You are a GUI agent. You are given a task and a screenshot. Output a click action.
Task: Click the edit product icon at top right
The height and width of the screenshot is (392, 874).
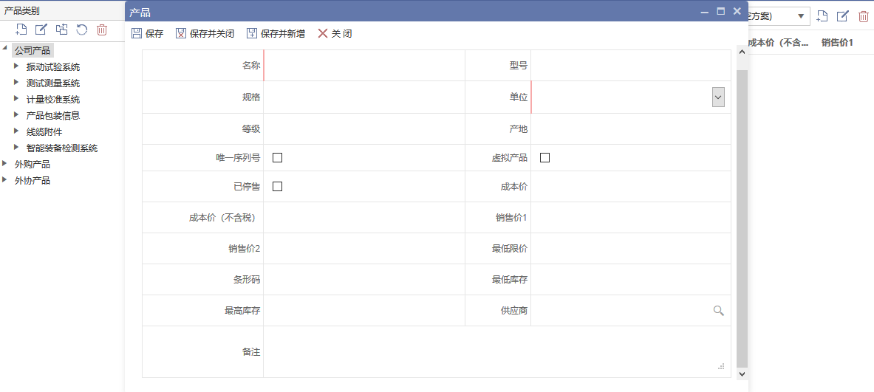coord(842,16)
